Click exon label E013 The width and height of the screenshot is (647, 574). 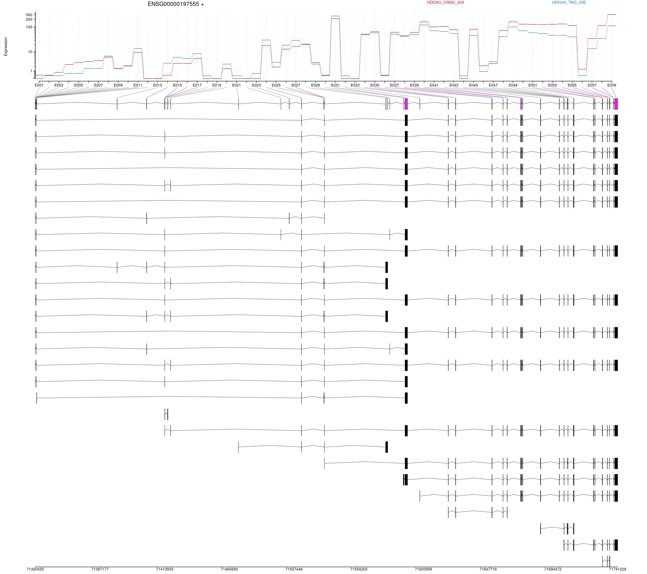click(157, 85)
